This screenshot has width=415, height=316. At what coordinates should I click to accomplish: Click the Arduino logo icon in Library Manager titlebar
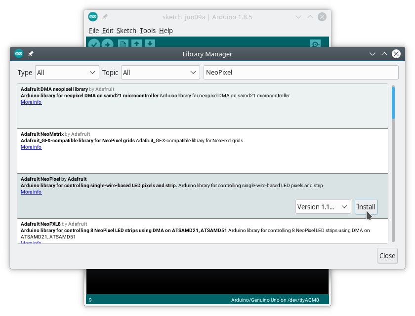[x=19, y=54]
